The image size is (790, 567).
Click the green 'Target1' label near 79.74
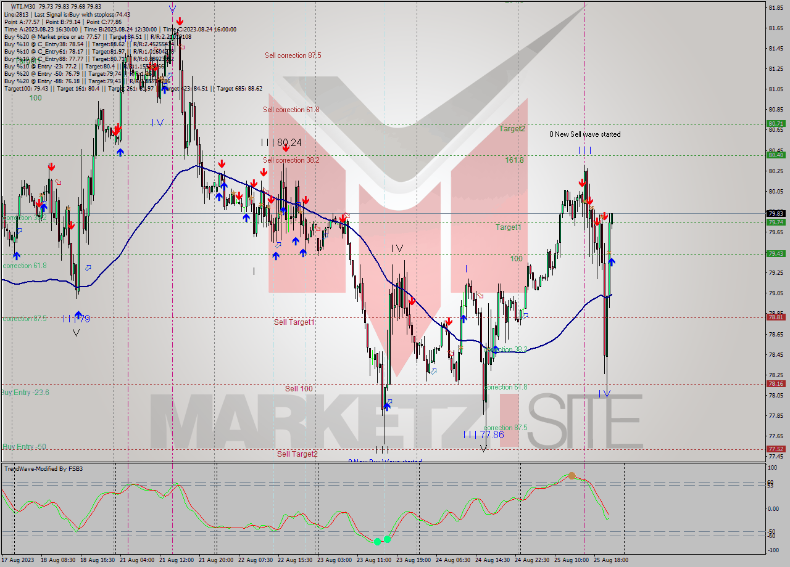508,227
